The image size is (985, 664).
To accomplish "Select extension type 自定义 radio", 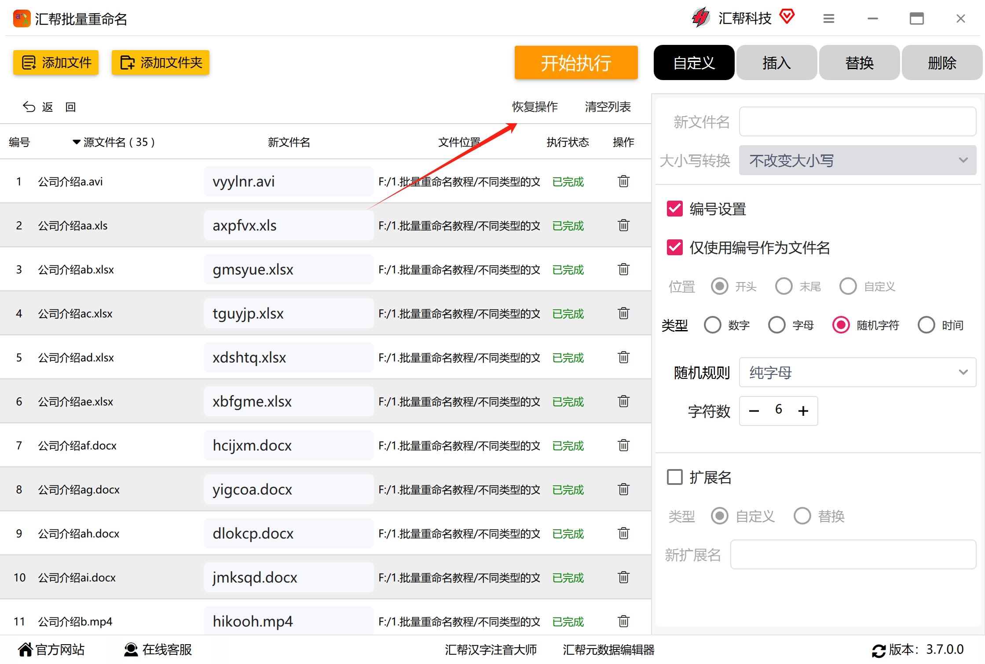I will pos(720,516).
